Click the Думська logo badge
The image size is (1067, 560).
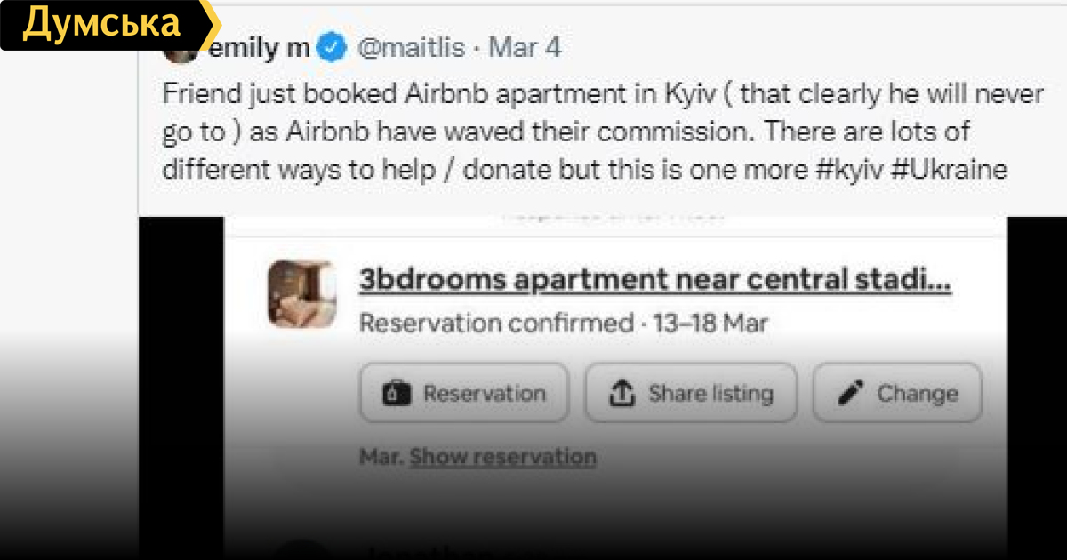coord(102,25)
